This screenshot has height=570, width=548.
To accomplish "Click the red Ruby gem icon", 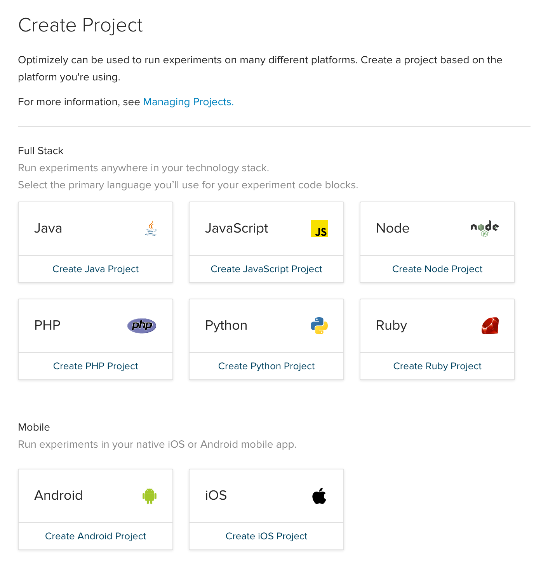I will point(490,326).
